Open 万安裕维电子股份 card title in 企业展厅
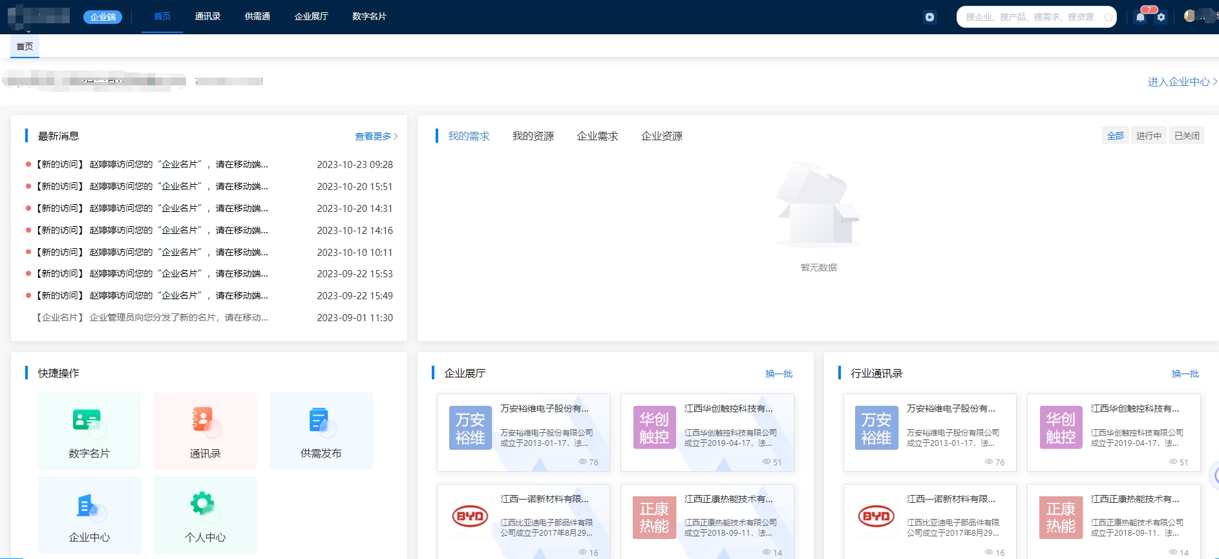The image size is (1219, 559). (544, 409)
